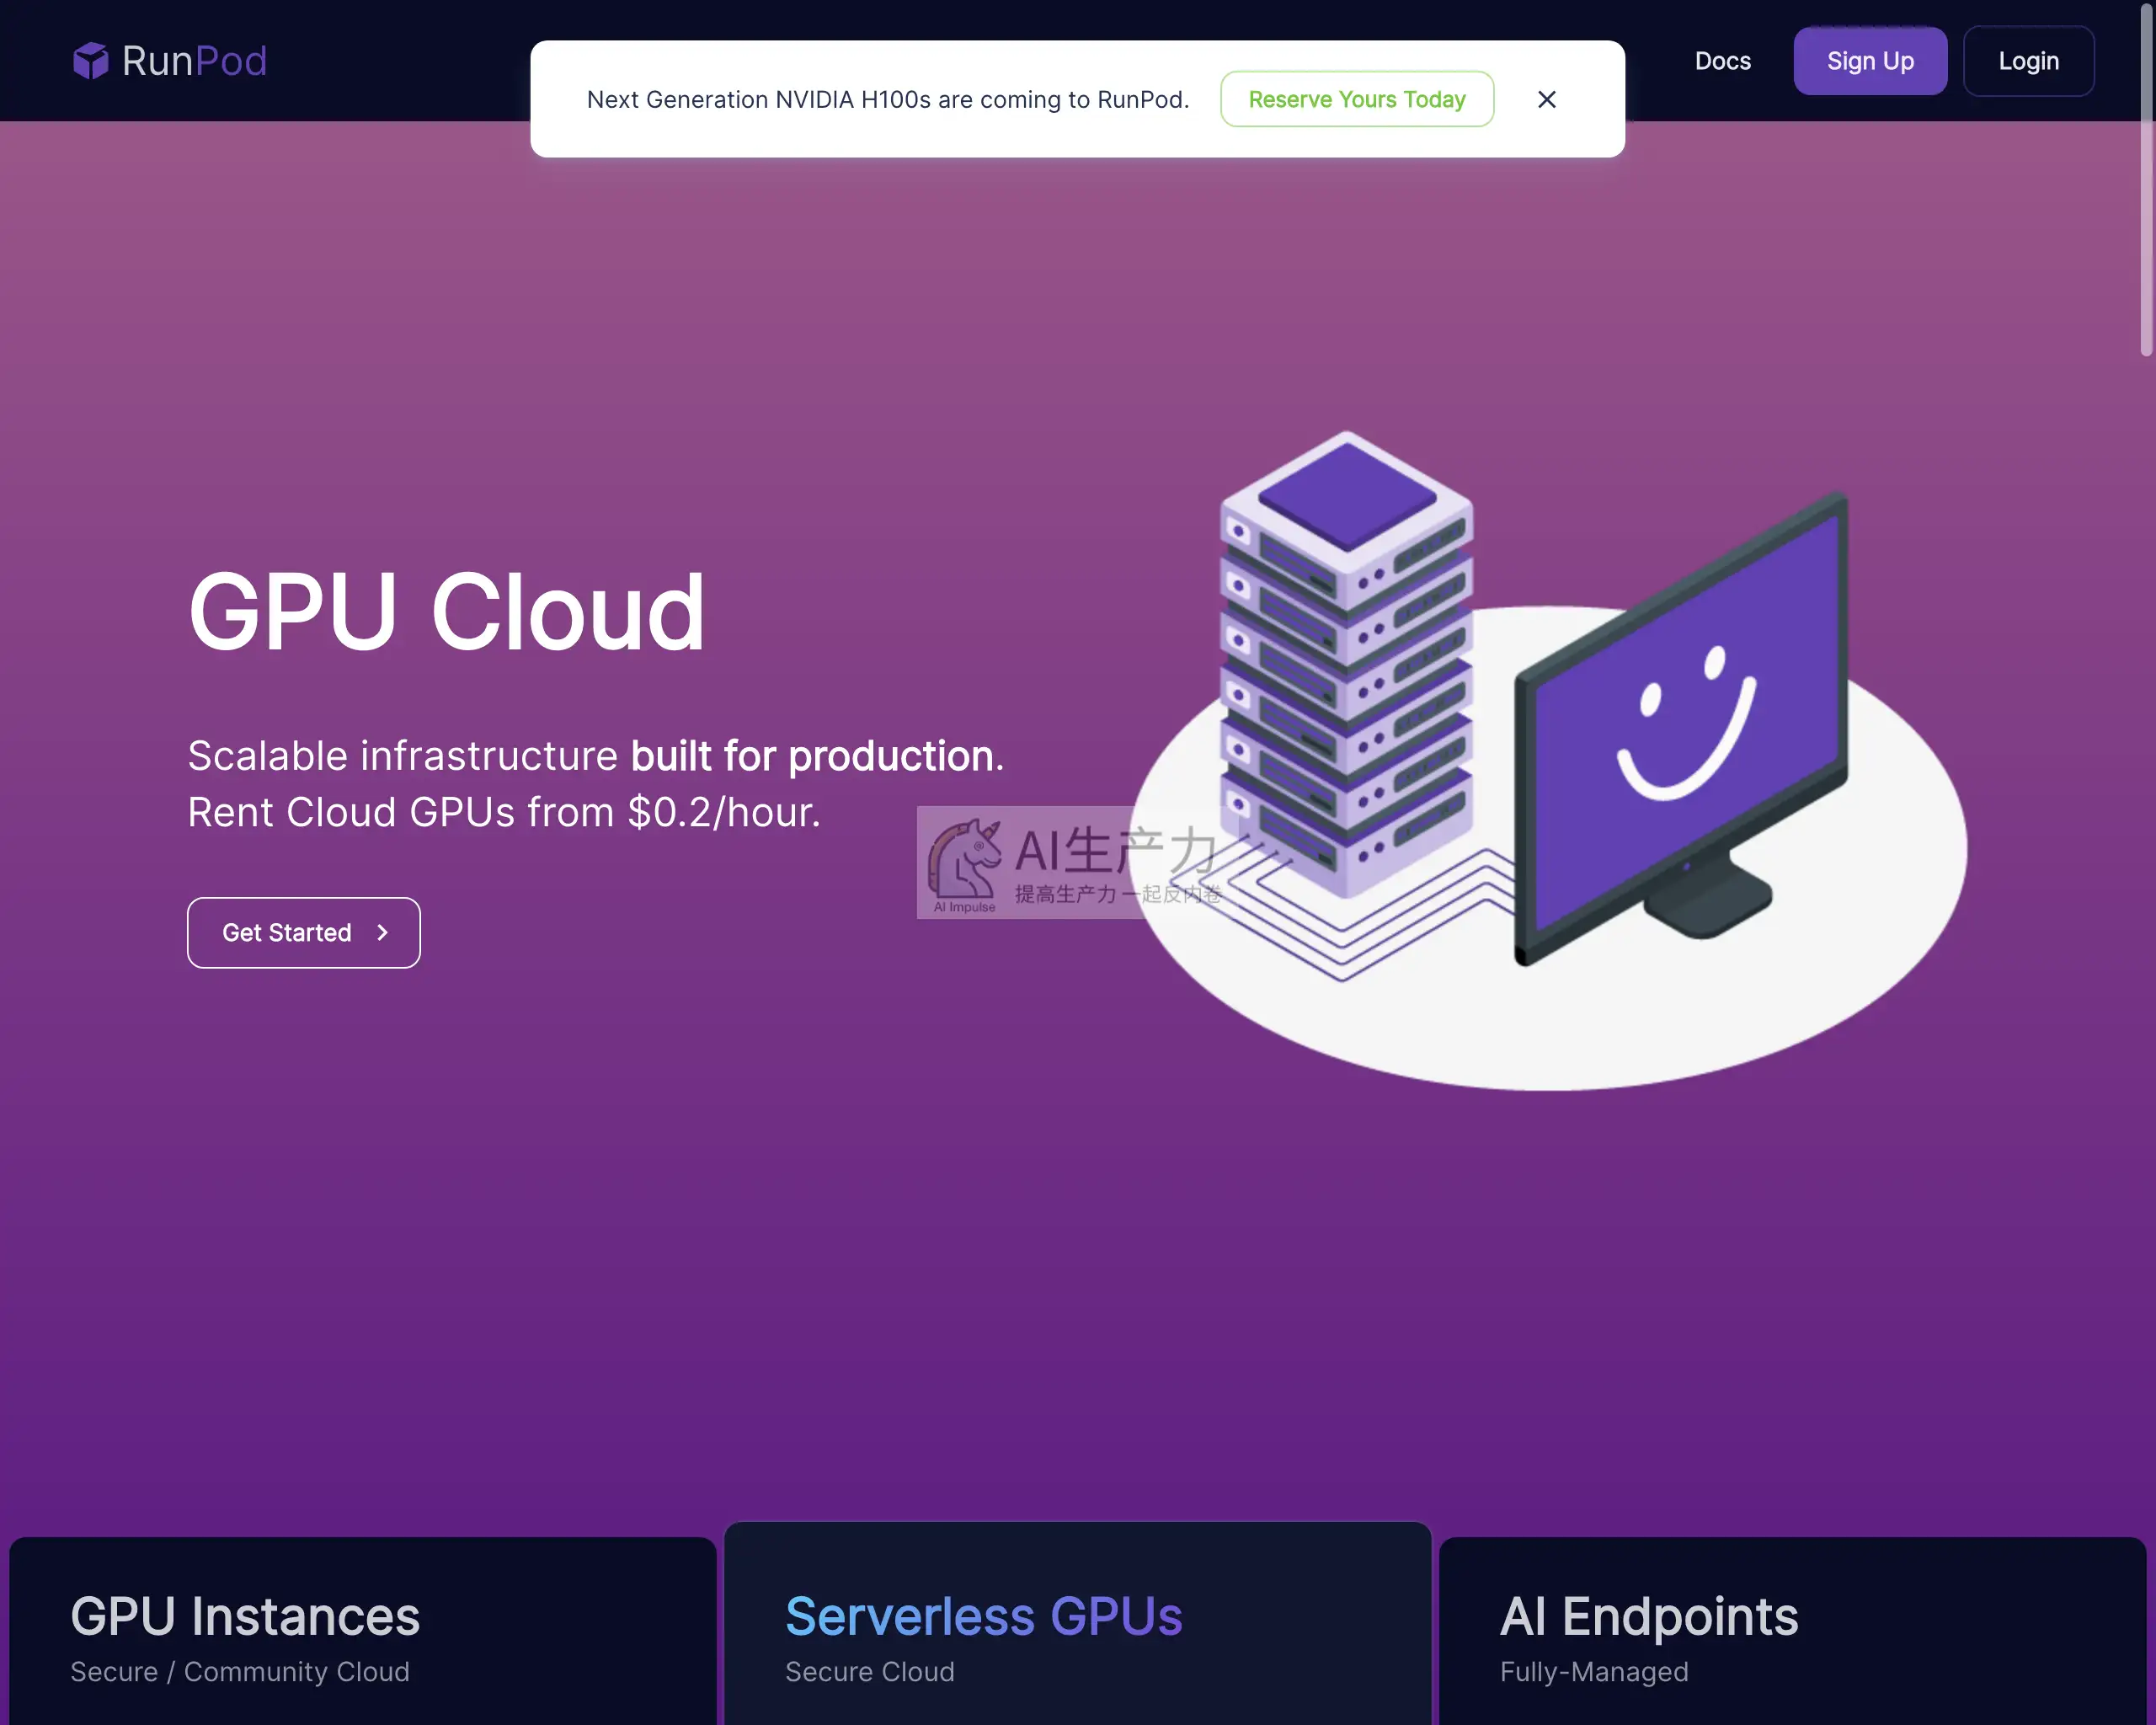Open the AI Endpoints card
Viewport: 2156px width, 1725px height.
coord(1793,1631)
